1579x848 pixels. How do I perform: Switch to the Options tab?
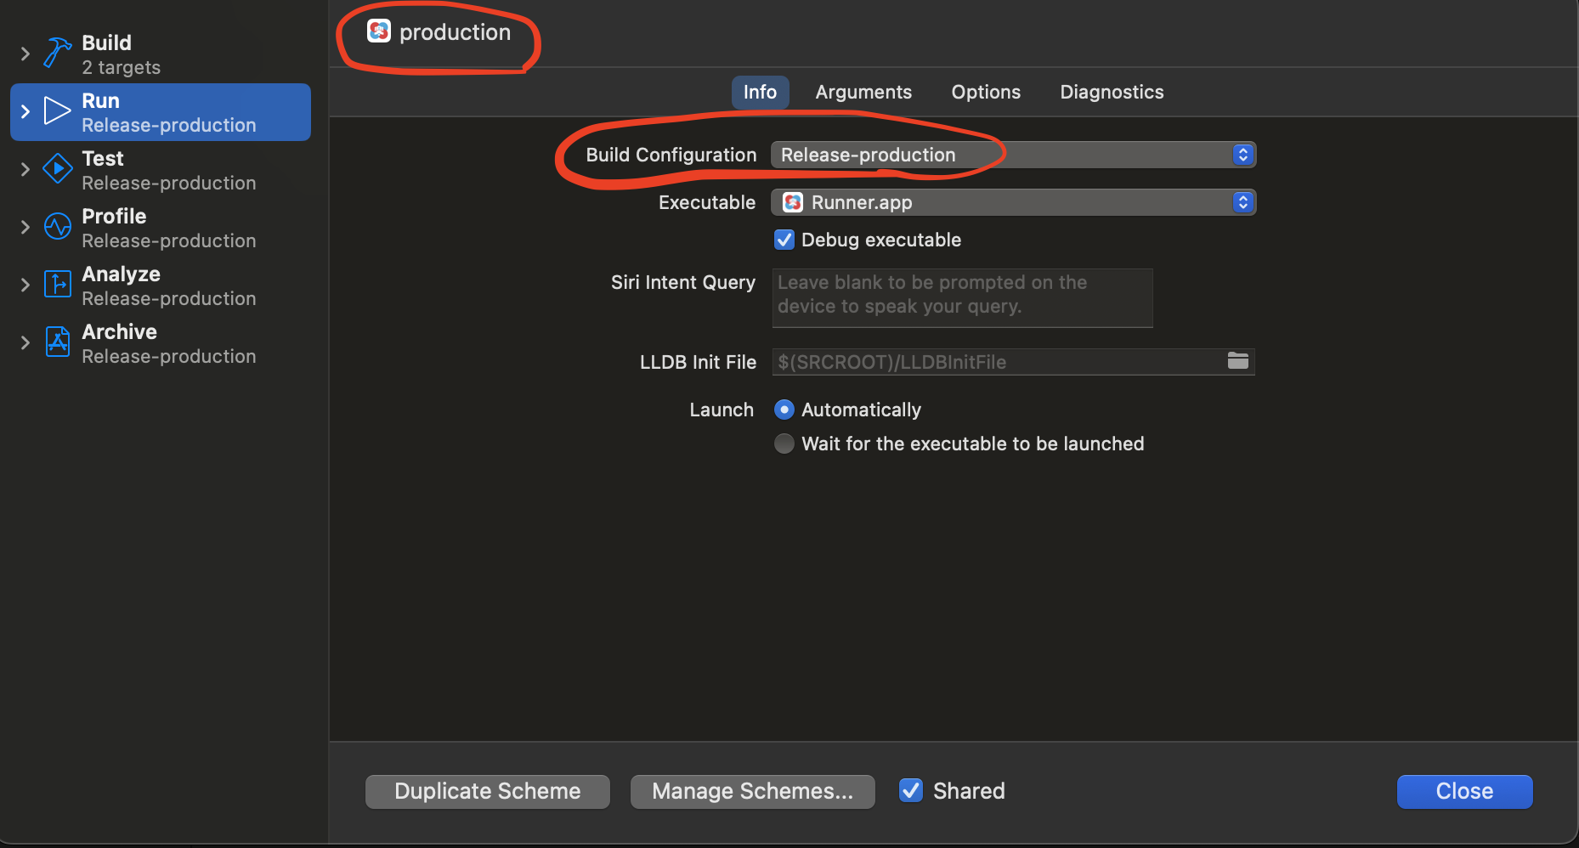coord(986,92)
